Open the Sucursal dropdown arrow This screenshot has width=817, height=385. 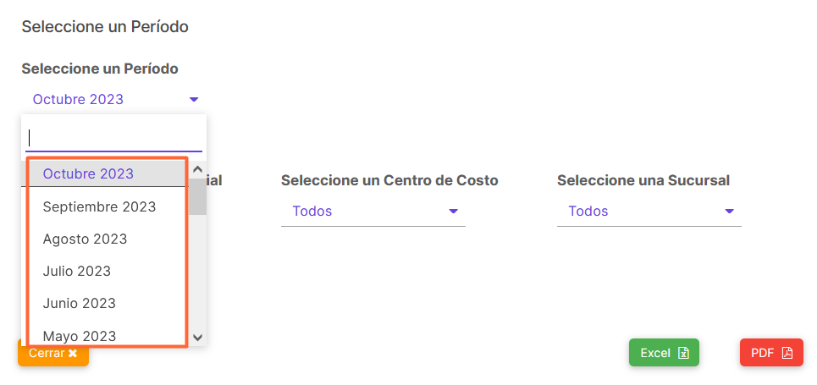click(730, 211)
